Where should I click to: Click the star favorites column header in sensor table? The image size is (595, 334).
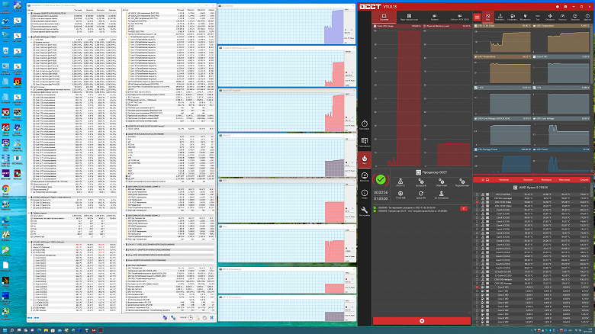(483, 179)
